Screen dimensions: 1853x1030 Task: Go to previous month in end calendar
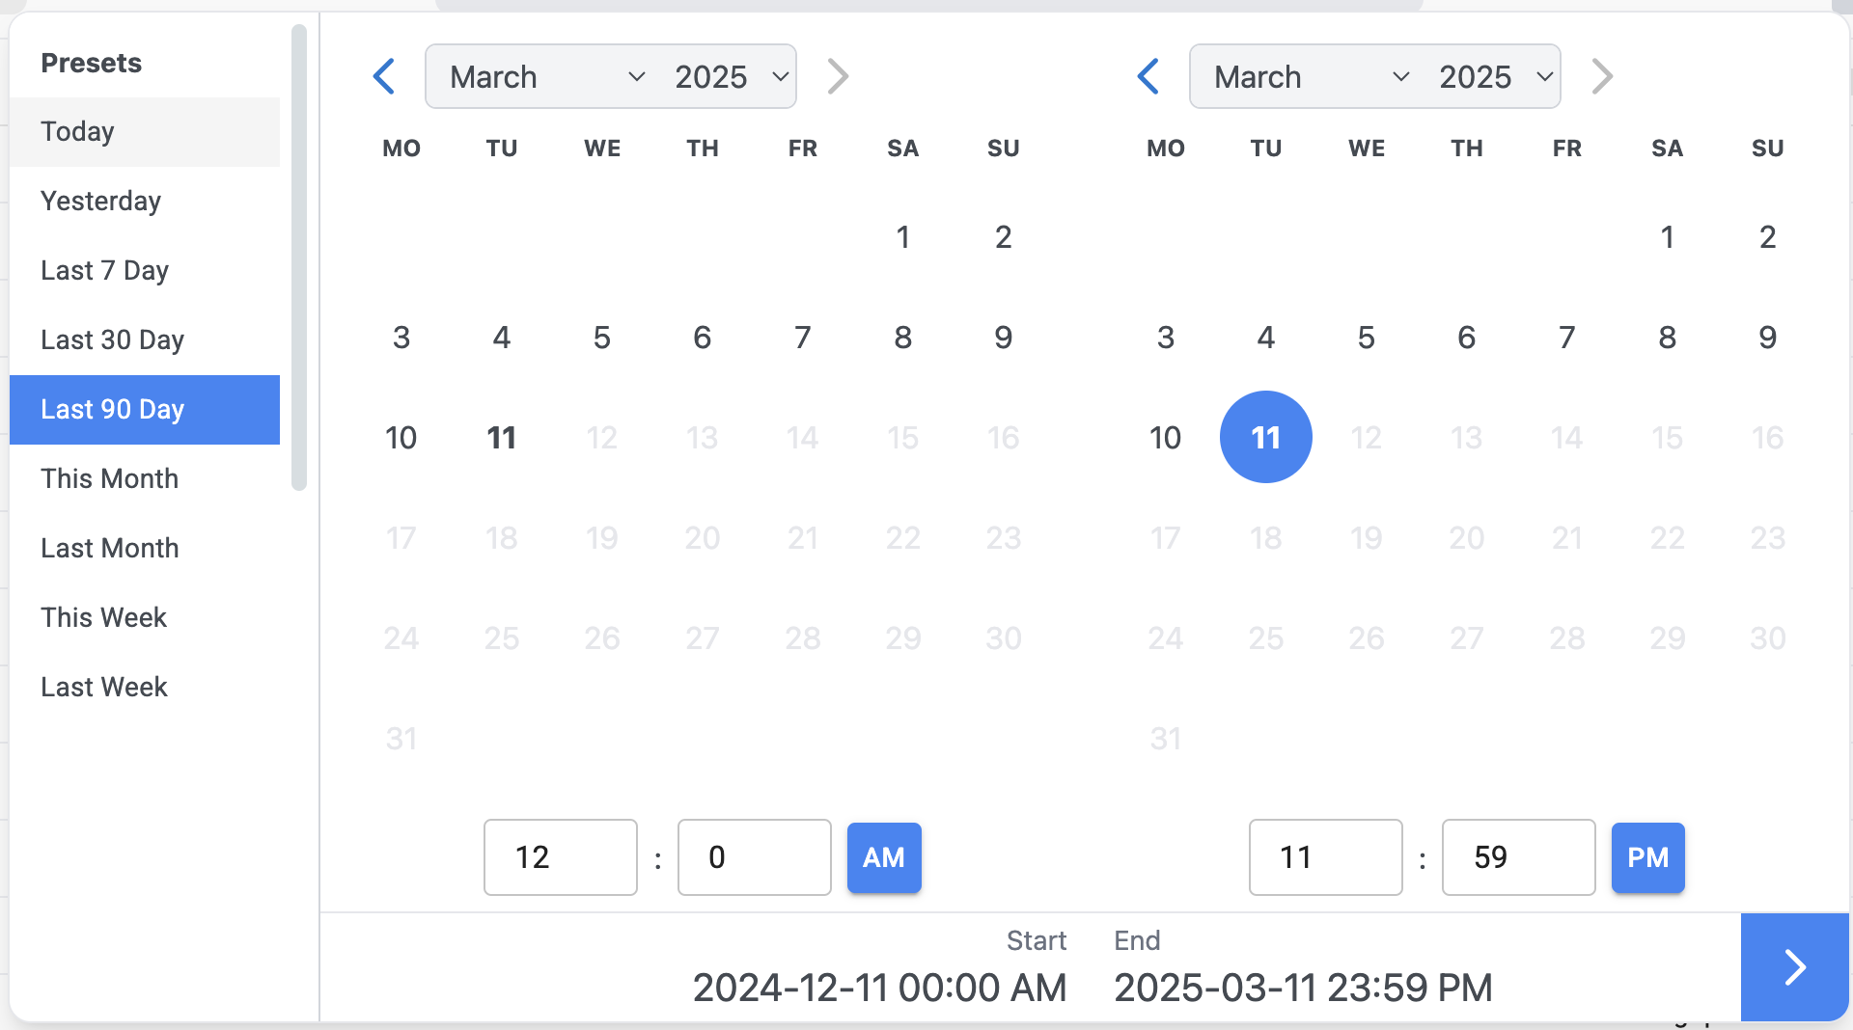click(x=1148, y=76)
